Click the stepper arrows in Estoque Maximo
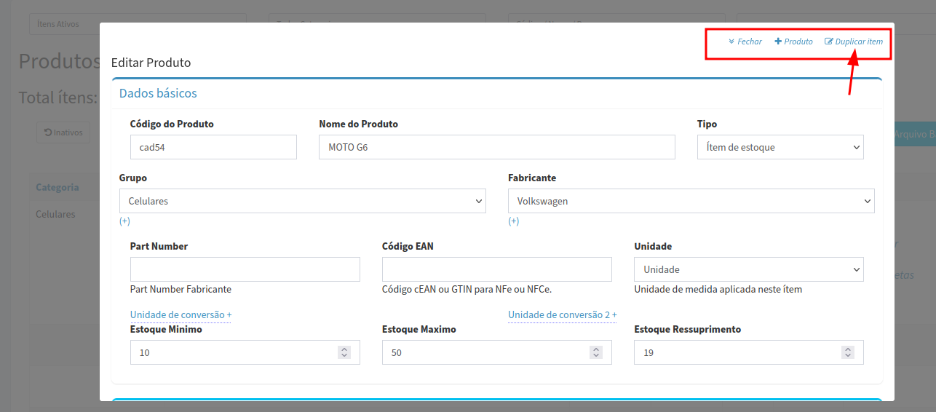 (595, 352)
